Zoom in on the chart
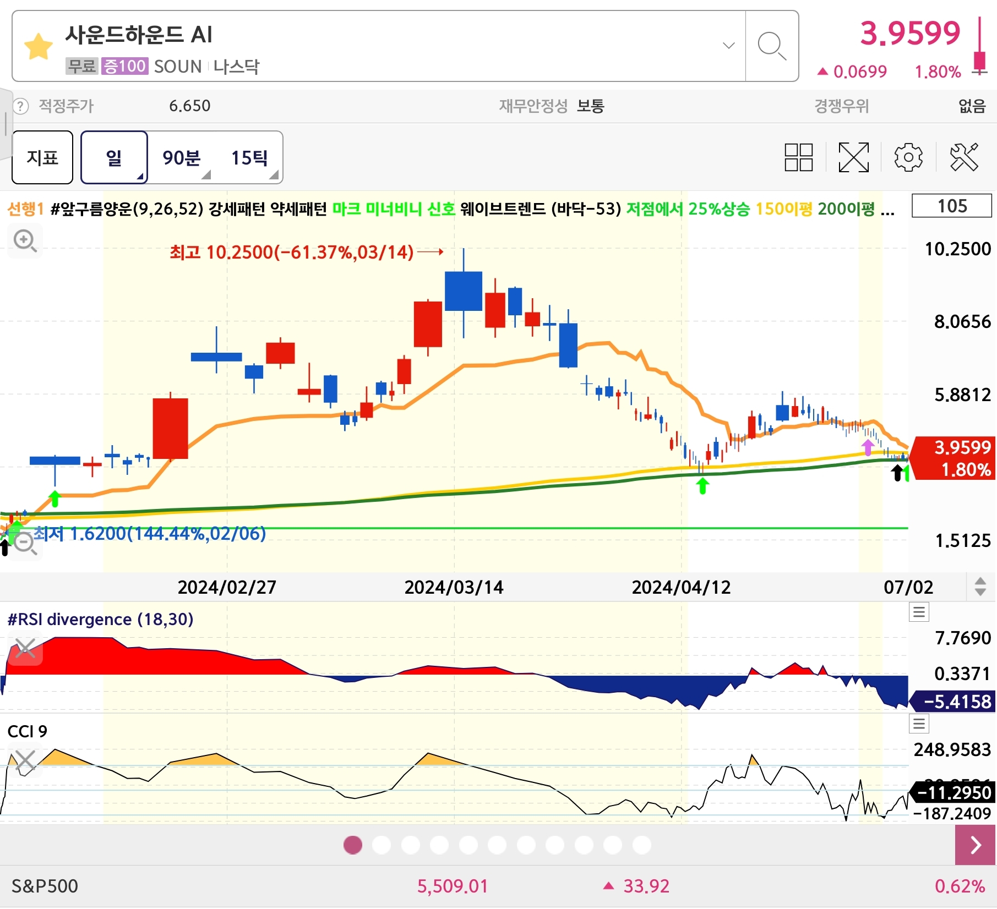Viewport: 997px width, 909px height. [25, 241]
